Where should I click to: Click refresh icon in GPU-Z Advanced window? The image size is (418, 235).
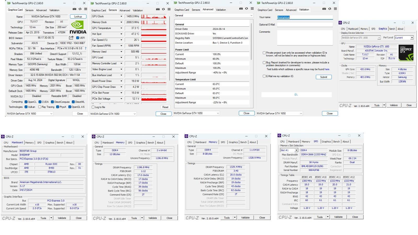247,9
